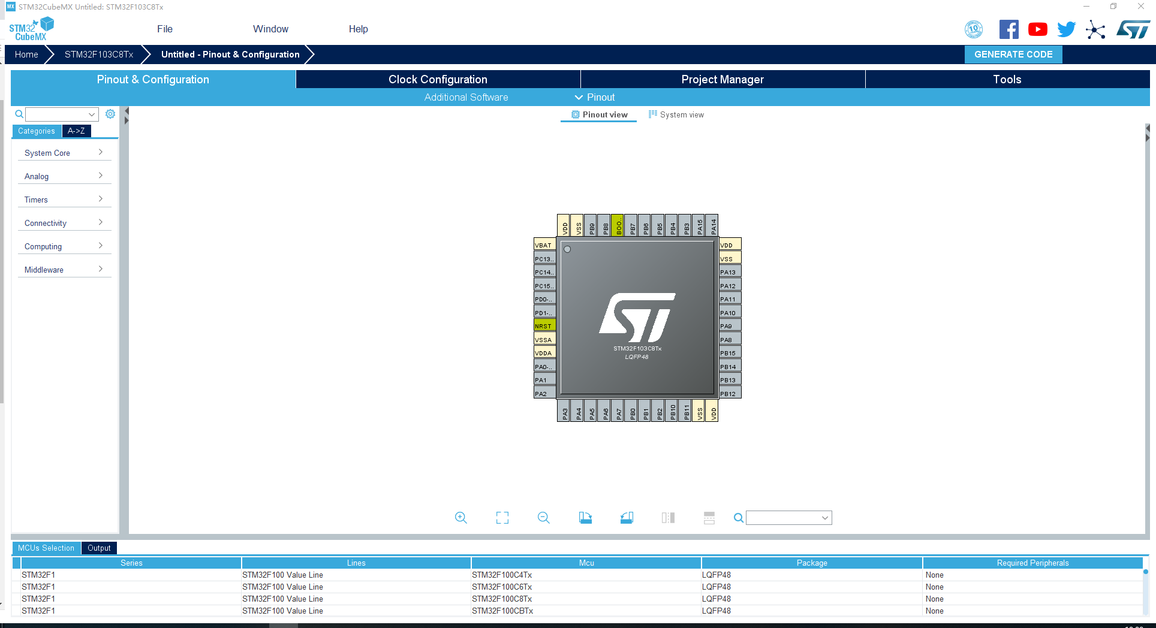1156x628 pixels.
Task: Open the STM32CubeMX Facebook page icon
Action: point(1009,29)
